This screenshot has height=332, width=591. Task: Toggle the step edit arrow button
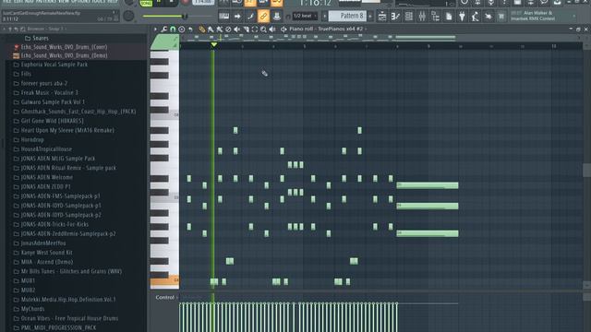[x=237, y=17]
